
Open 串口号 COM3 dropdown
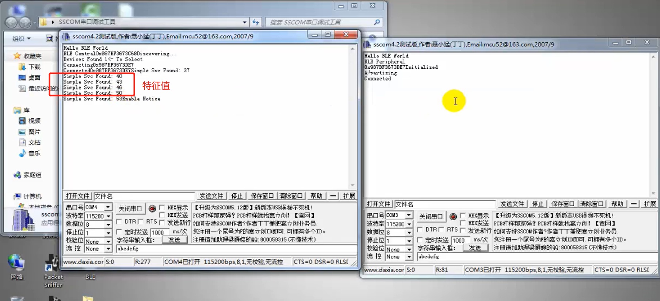(409, 215)
